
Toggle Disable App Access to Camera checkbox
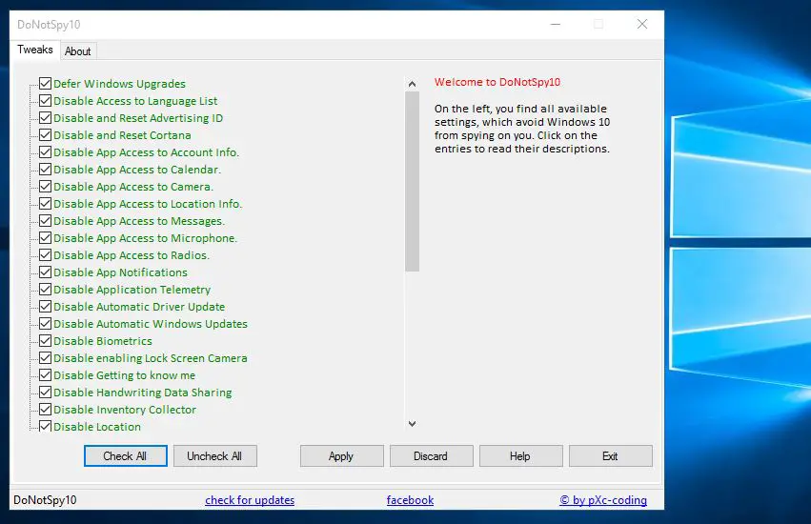point(45,186)
